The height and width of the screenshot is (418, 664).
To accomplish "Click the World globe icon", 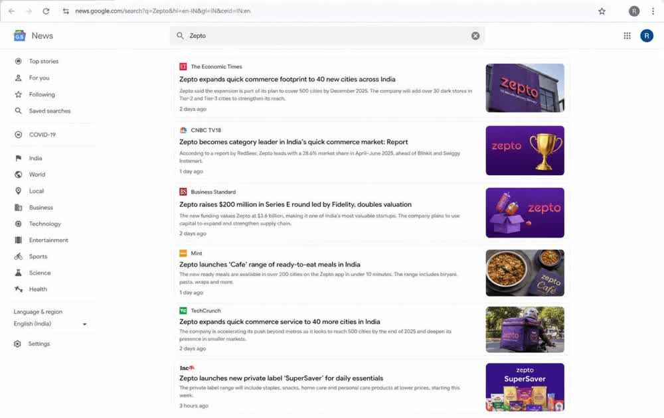I will point(18,174).
